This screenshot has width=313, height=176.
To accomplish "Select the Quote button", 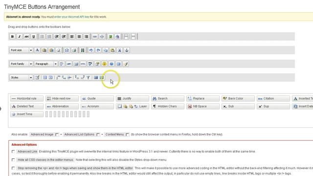I will click(x=97, y=99).
